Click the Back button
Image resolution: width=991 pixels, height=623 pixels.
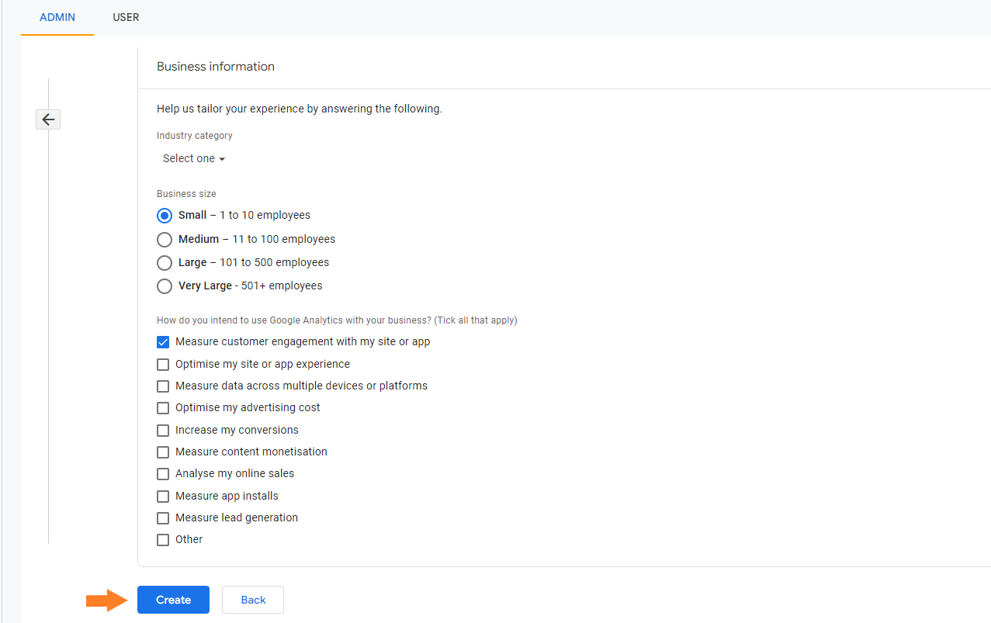(x=253, y=600)
